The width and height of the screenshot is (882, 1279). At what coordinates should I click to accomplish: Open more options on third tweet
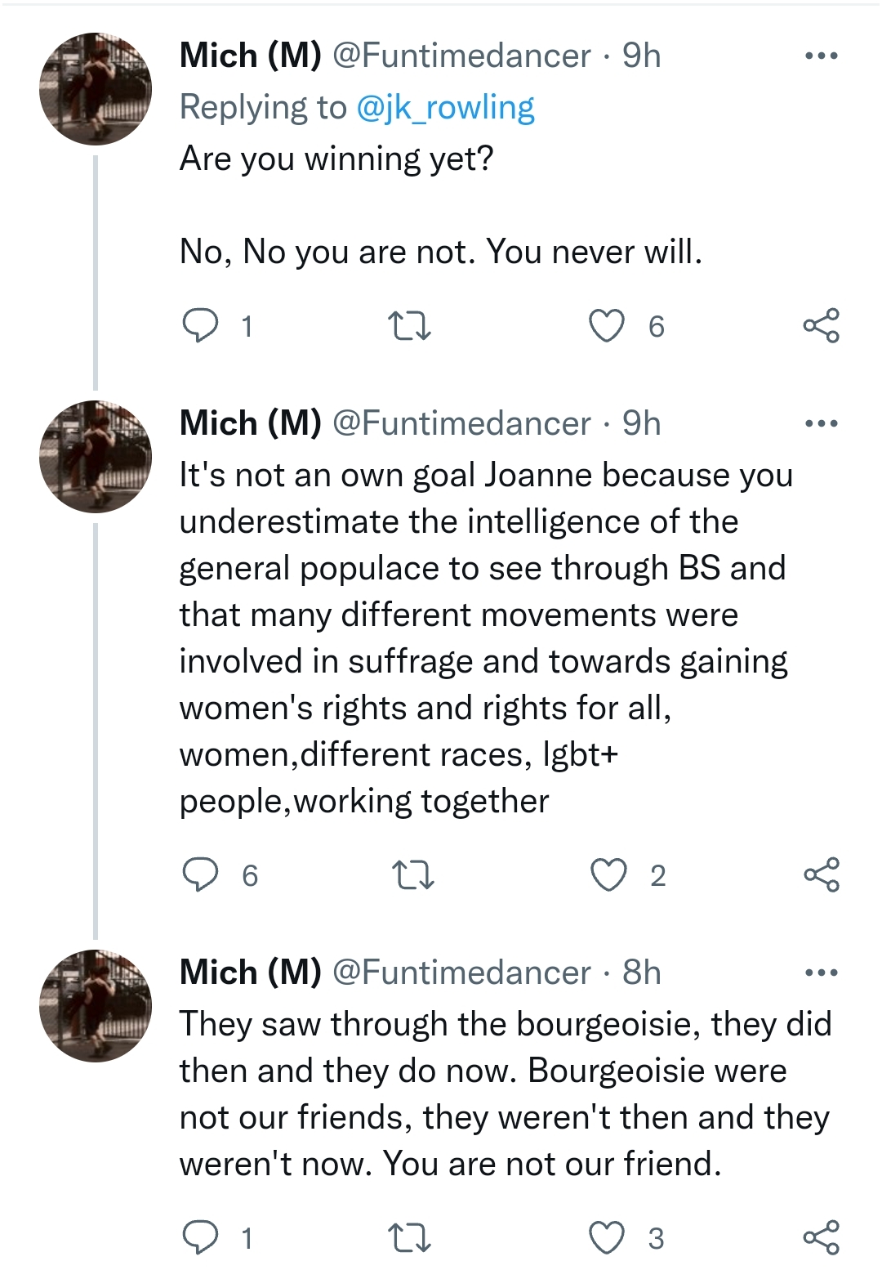pos(822,973)
